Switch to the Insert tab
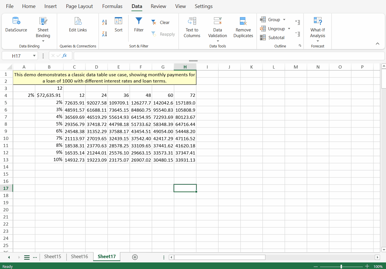The image size is (386, 269). [51, 6]
